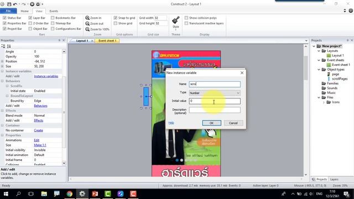Enable Show grid checkbox
354x199 pixels.
click(x=116, y=23)
